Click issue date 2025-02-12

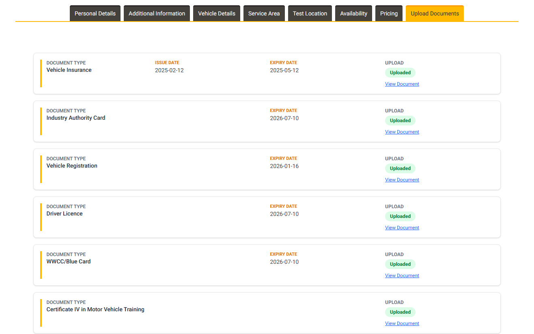coord(169,70)
